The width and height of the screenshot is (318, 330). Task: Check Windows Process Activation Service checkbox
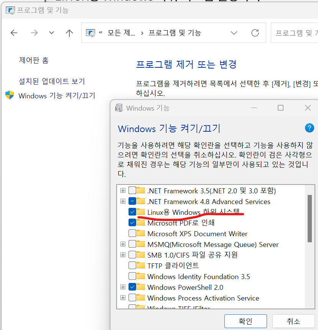(x=132, y=298)
